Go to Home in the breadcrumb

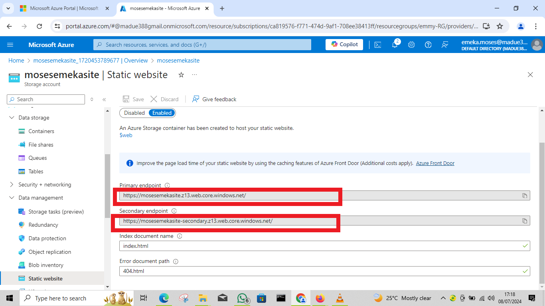[16, 61]
